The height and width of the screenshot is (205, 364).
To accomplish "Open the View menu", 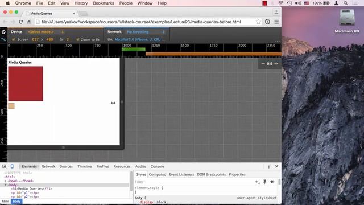I will point(65,3).
